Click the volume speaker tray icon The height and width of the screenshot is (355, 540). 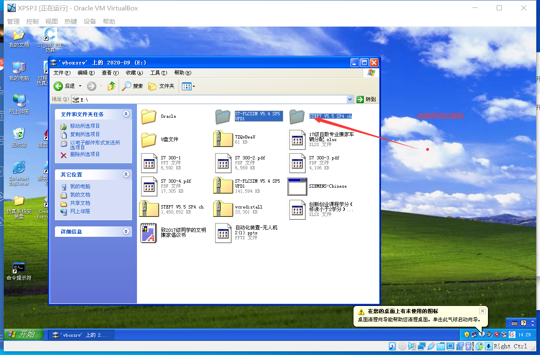(x=489, y=334)
